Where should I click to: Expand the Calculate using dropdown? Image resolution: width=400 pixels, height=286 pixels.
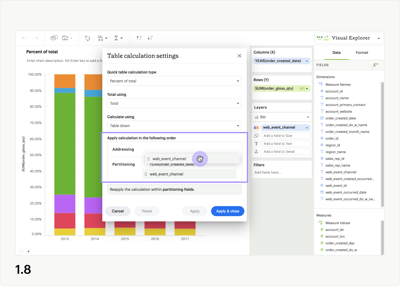click(174, 126)
